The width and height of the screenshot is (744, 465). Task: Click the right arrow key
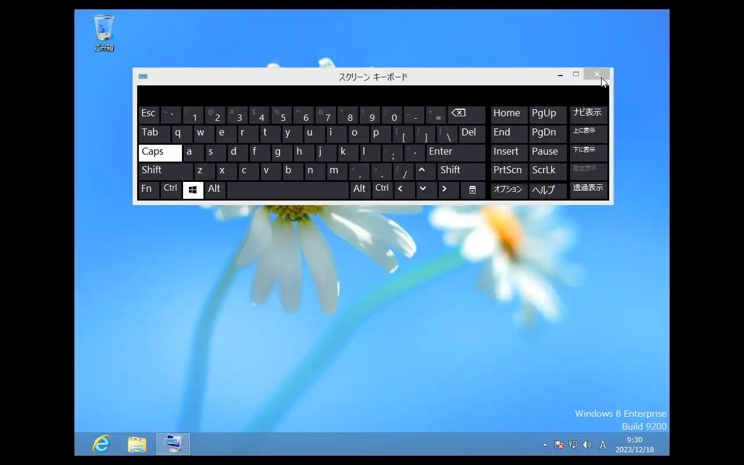click(x=448, y=190)
